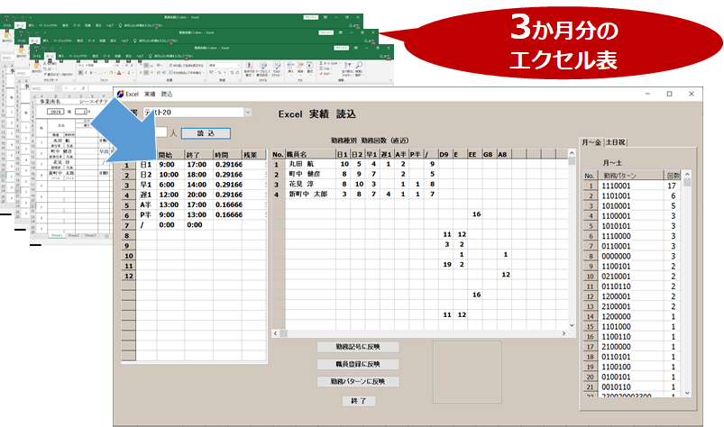The width and height of the screenshot is (724, 427).
Task: Click the 勤務パターンに反映 button
Action: pyautogui.click(x=358, y=382)
